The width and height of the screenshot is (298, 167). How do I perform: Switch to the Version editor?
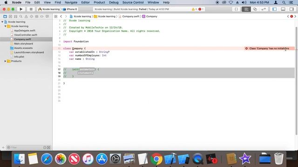[x=264, y=9]
